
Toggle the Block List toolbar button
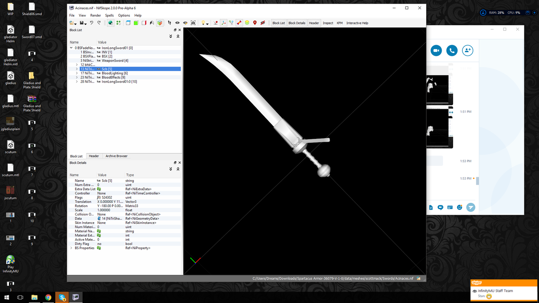pos(278,23)
